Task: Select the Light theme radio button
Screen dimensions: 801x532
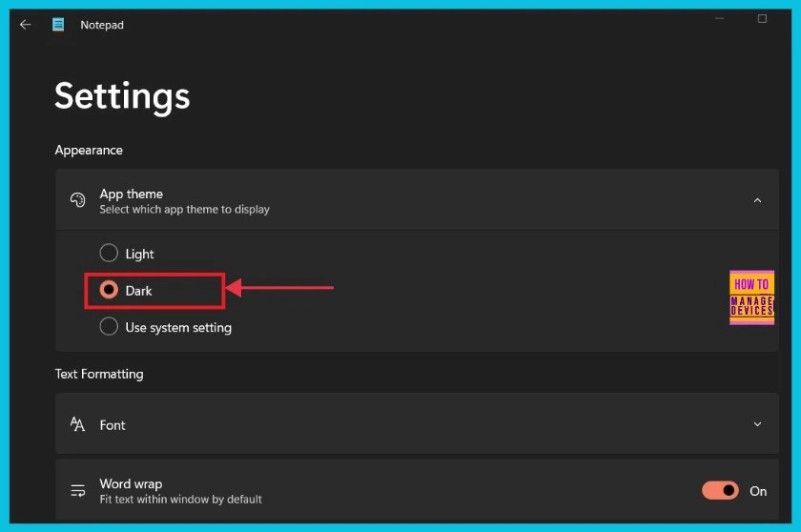Action: click(109, 253)
